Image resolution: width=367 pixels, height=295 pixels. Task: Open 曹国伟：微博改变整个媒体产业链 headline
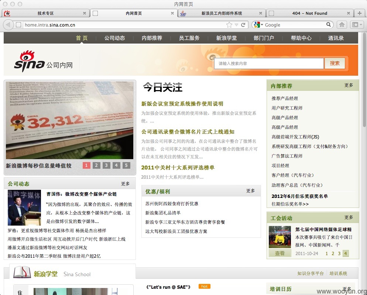coord(82,194)
